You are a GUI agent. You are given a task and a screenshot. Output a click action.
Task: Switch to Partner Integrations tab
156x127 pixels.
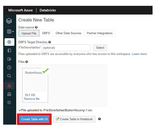100,33
